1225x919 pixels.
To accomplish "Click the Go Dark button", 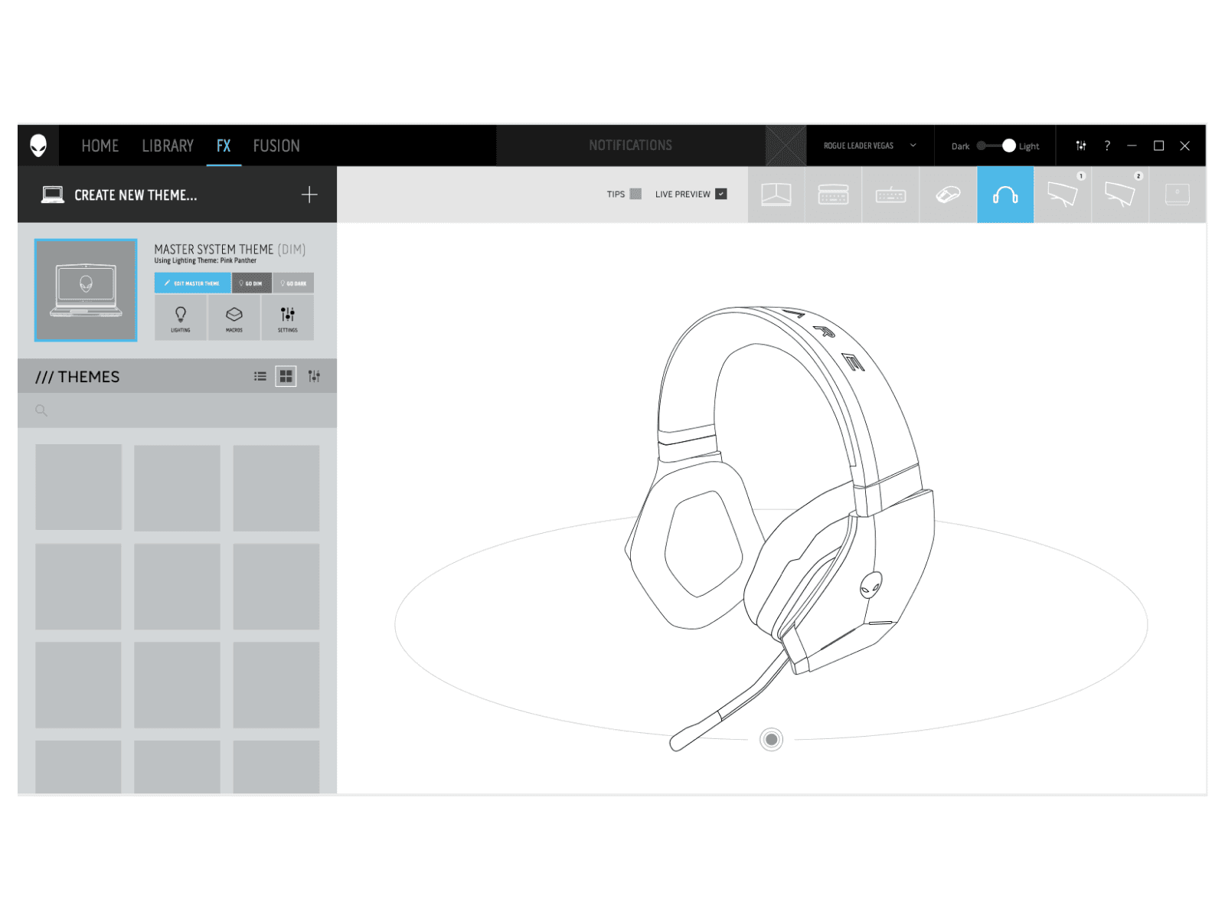I will pyautogui.click(x=295, y=283).
